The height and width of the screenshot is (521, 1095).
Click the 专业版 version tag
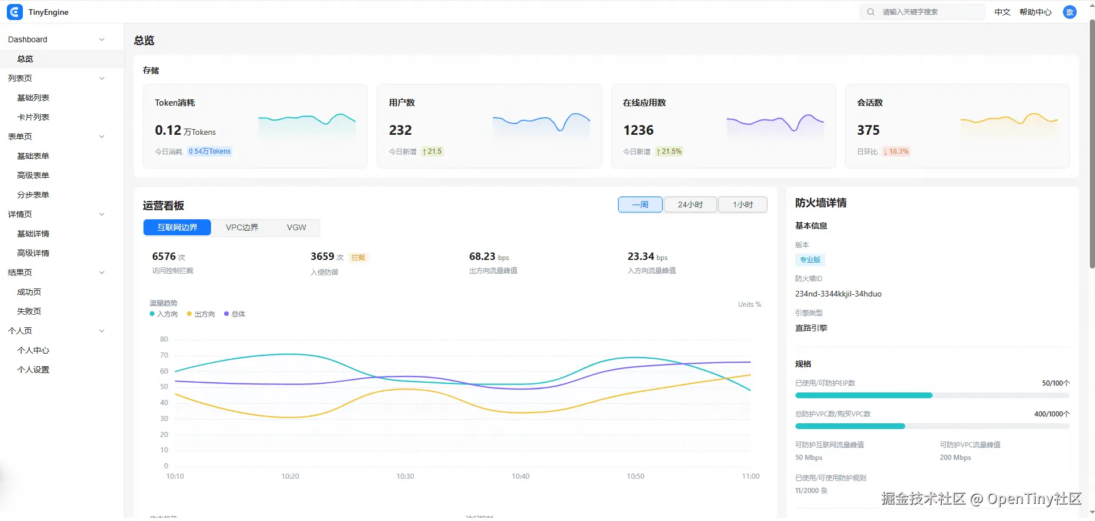(810, 260)
